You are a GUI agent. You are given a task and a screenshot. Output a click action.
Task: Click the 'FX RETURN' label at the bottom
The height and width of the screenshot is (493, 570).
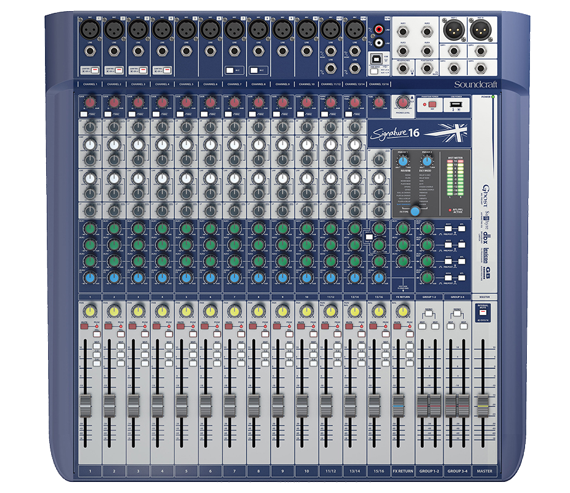point(403,471)
